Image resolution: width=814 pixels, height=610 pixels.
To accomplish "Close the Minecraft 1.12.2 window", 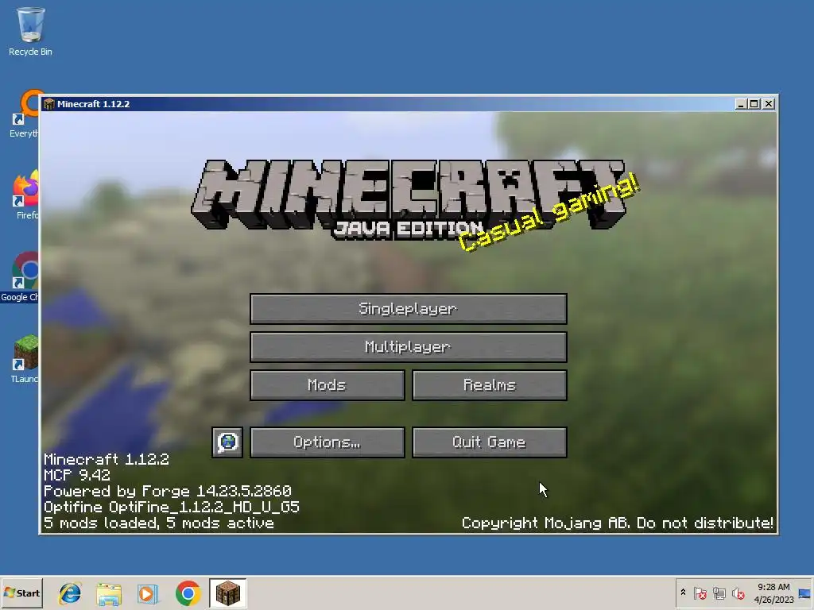I will [x=769, y=104].
